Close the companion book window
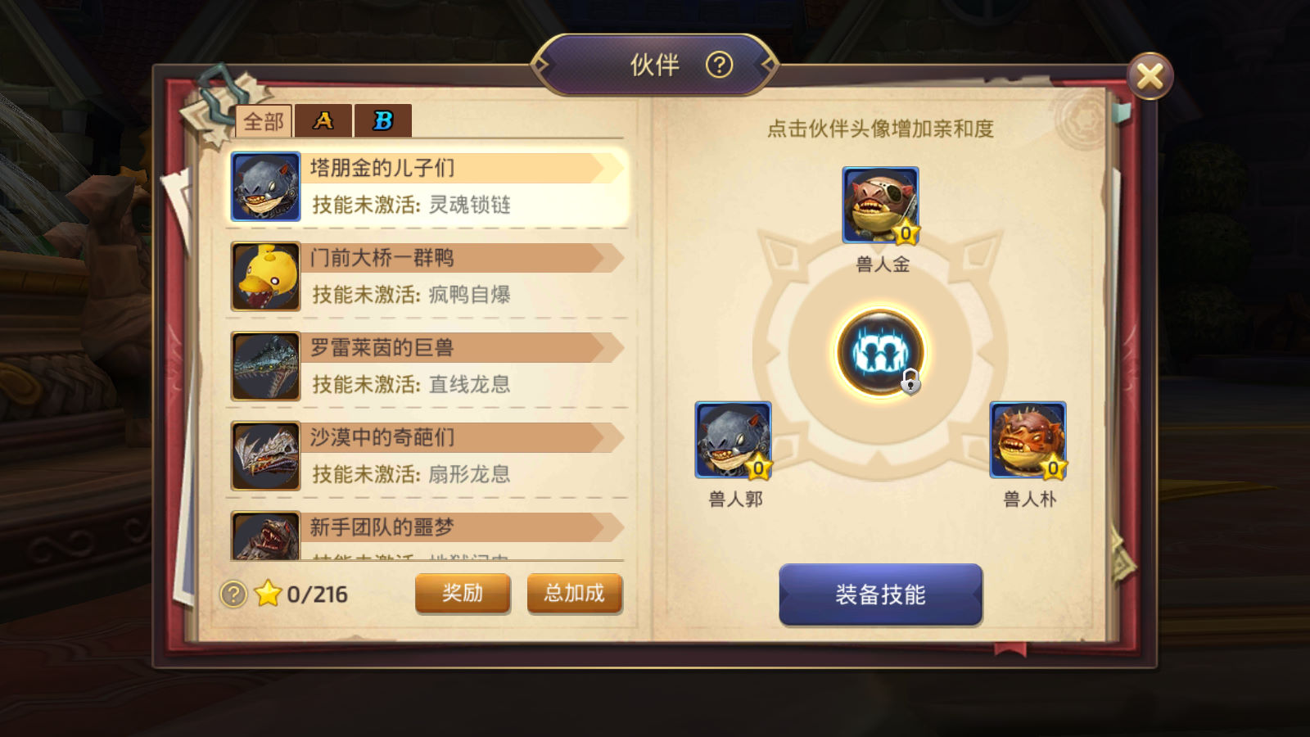 click(x=1150, y=77)
